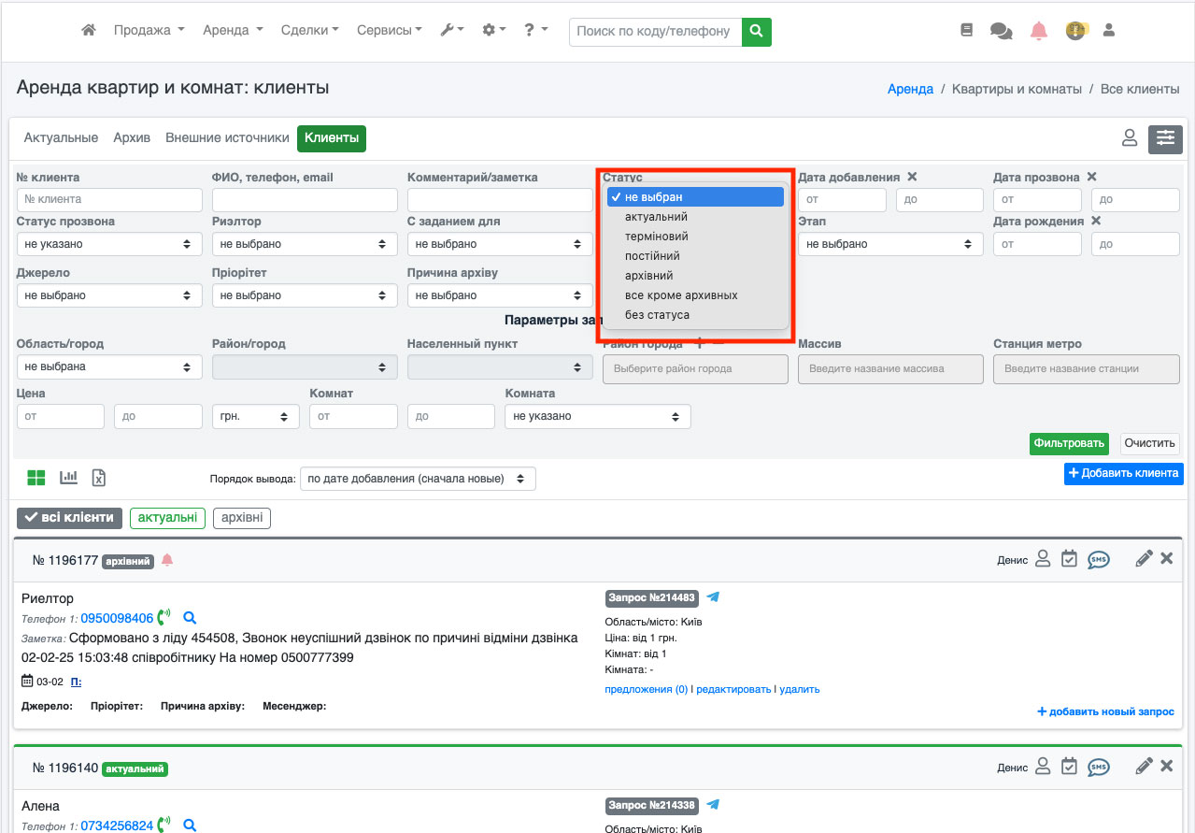Select 'актуальний' in status dropdown
This screenshot has height=833, width=1195.
[656, 217]
